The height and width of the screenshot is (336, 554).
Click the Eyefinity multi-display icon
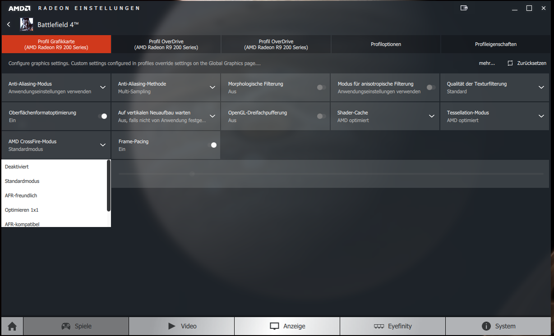coord(379,327)
